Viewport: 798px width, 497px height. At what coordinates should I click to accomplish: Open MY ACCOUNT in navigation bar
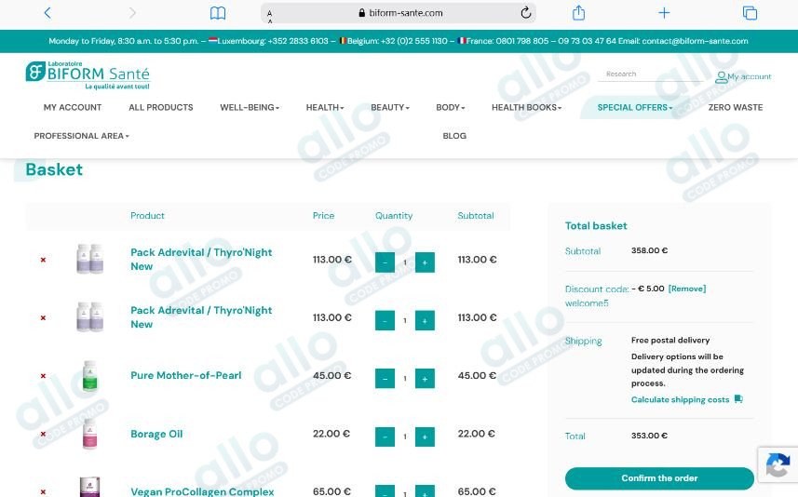pos(73,107)
